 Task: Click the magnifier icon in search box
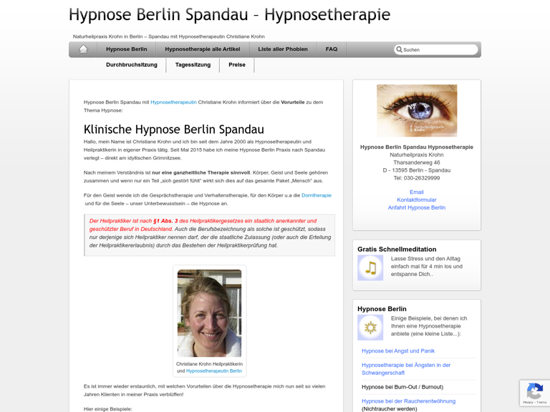[x=399, y=49]
